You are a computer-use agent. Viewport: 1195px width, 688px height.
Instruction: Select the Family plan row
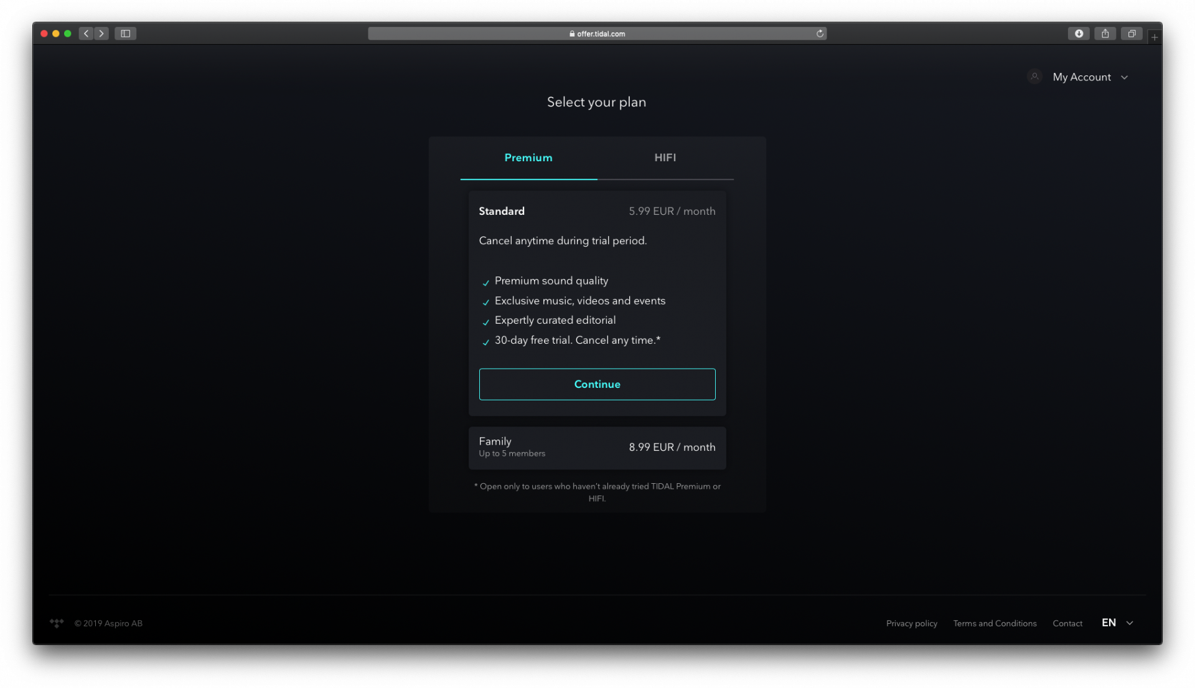point(597,448)
